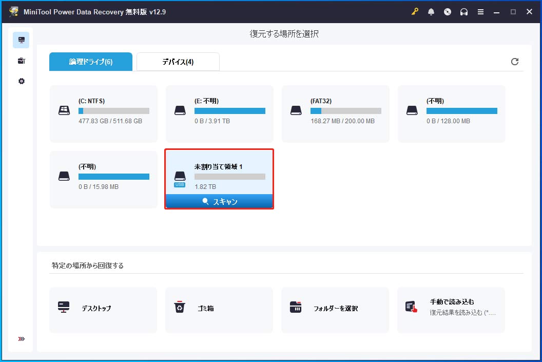Click the recycle bin icon
The height and width of the screenshot is (362, 542).
click(x=180, y=307)
